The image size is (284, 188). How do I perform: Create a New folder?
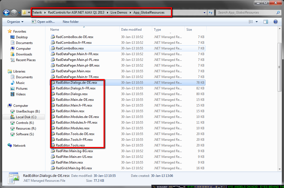[x=71, y=22]
